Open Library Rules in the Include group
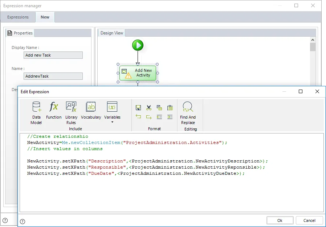This screenshot has height=227, width=326. click(x=71, y=113)
